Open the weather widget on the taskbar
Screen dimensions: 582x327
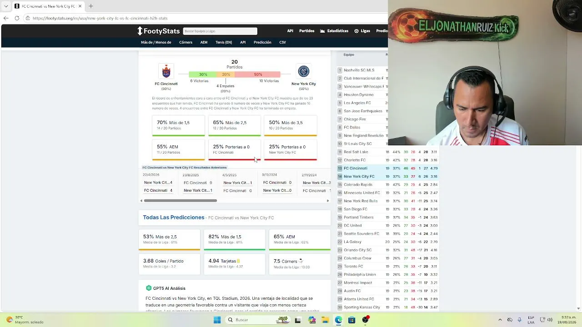(x=25, y=320)
